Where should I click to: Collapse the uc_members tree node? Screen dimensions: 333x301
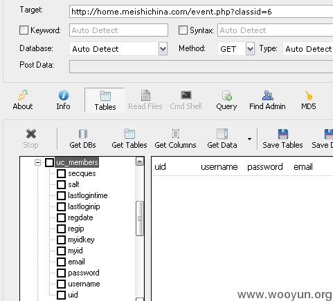coord(37,163)
